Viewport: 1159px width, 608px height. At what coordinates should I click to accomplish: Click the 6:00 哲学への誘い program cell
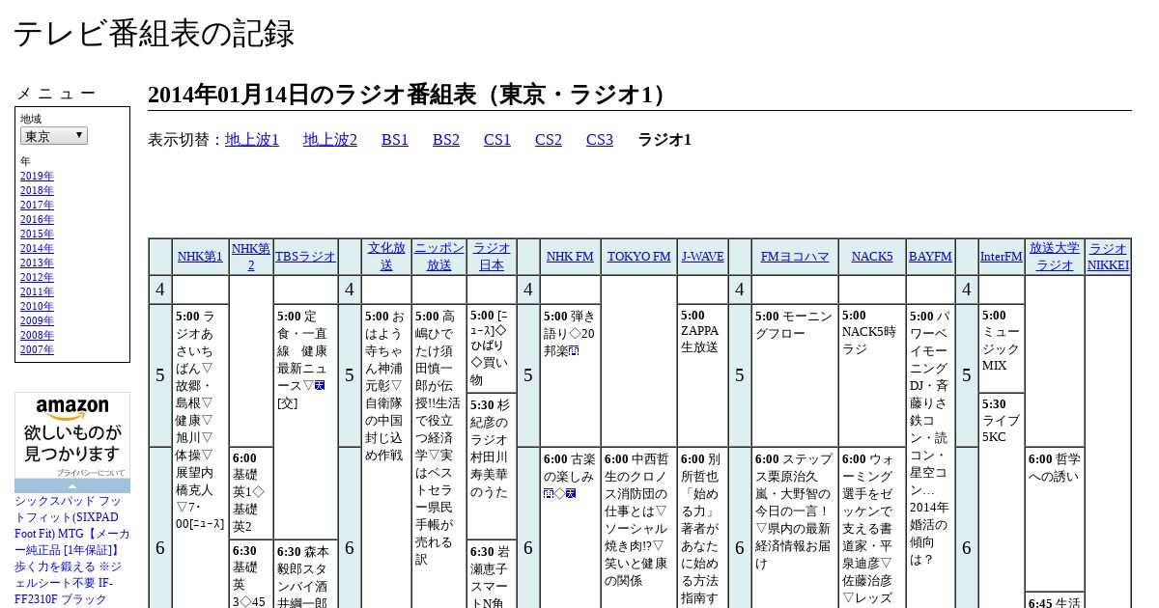tap(1054, 519)
